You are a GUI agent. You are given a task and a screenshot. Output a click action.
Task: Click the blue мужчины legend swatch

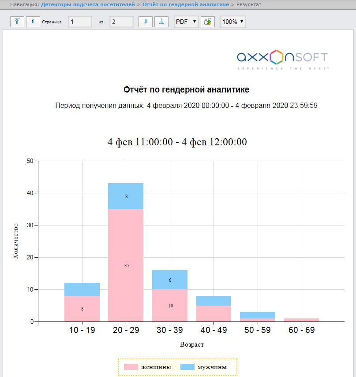point(187,367)
